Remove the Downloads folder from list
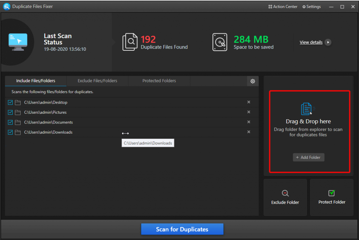The width and height of the screenshot is (359, 240). pyautogui.click(x=249, y=132)
